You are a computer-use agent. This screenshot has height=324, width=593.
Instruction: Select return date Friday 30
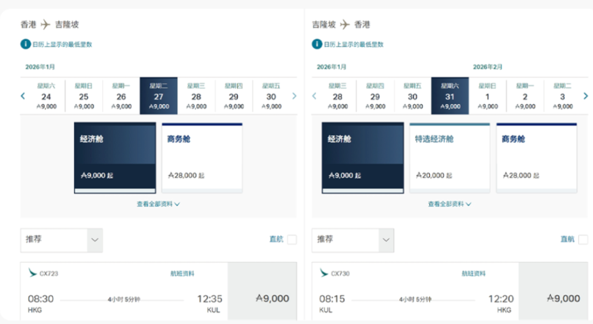click(412, 96)
